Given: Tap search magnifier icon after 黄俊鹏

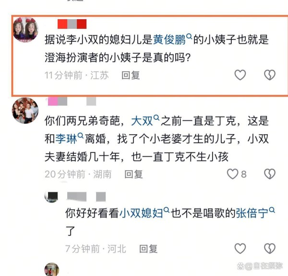Looking at the screenshot, I should pos(189,37).
